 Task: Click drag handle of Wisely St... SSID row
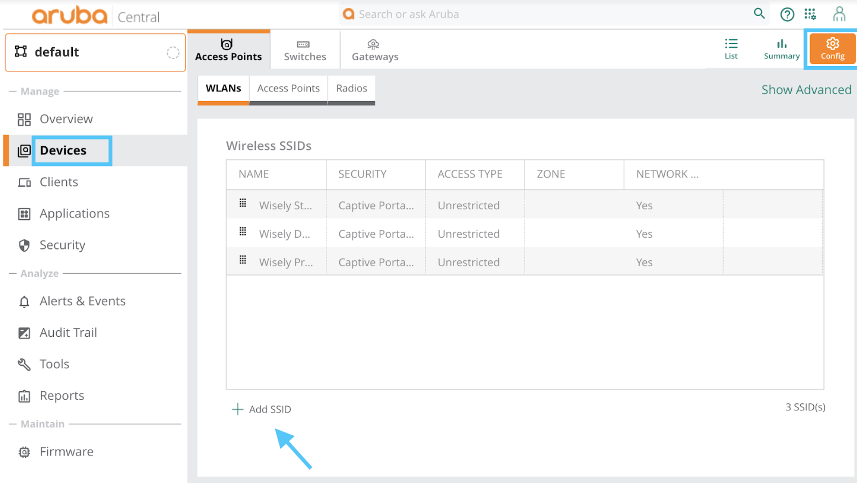pyautogui.click(x=243, y=203)
